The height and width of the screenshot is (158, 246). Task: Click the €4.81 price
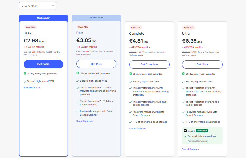136,41
